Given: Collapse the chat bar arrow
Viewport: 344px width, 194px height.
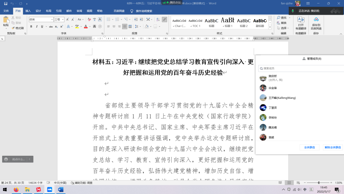Looking at the screenshot, I should pyautogui.click(x=29, y=159).
